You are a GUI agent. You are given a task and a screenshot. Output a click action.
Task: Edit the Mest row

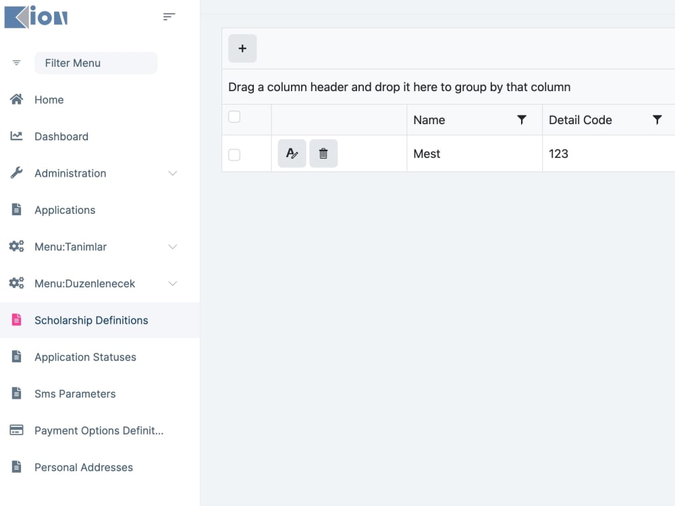(292, 153)
